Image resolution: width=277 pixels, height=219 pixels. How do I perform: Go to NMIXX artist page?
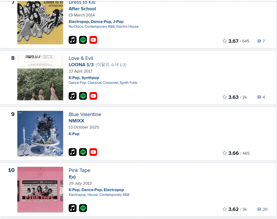coord(76,121)
